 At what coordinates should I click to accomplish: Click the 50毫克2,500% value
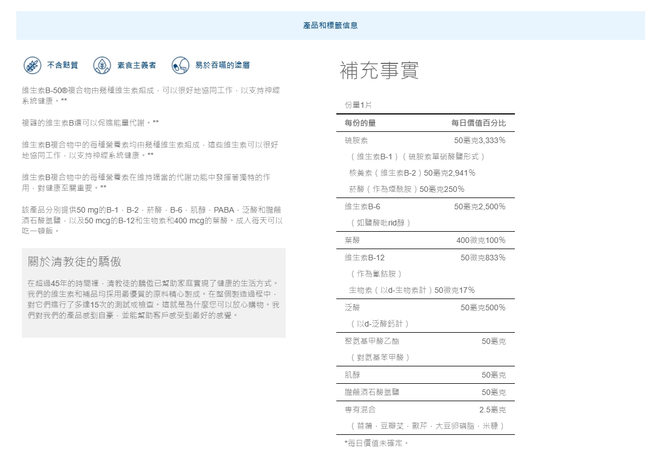pos(480,206)
